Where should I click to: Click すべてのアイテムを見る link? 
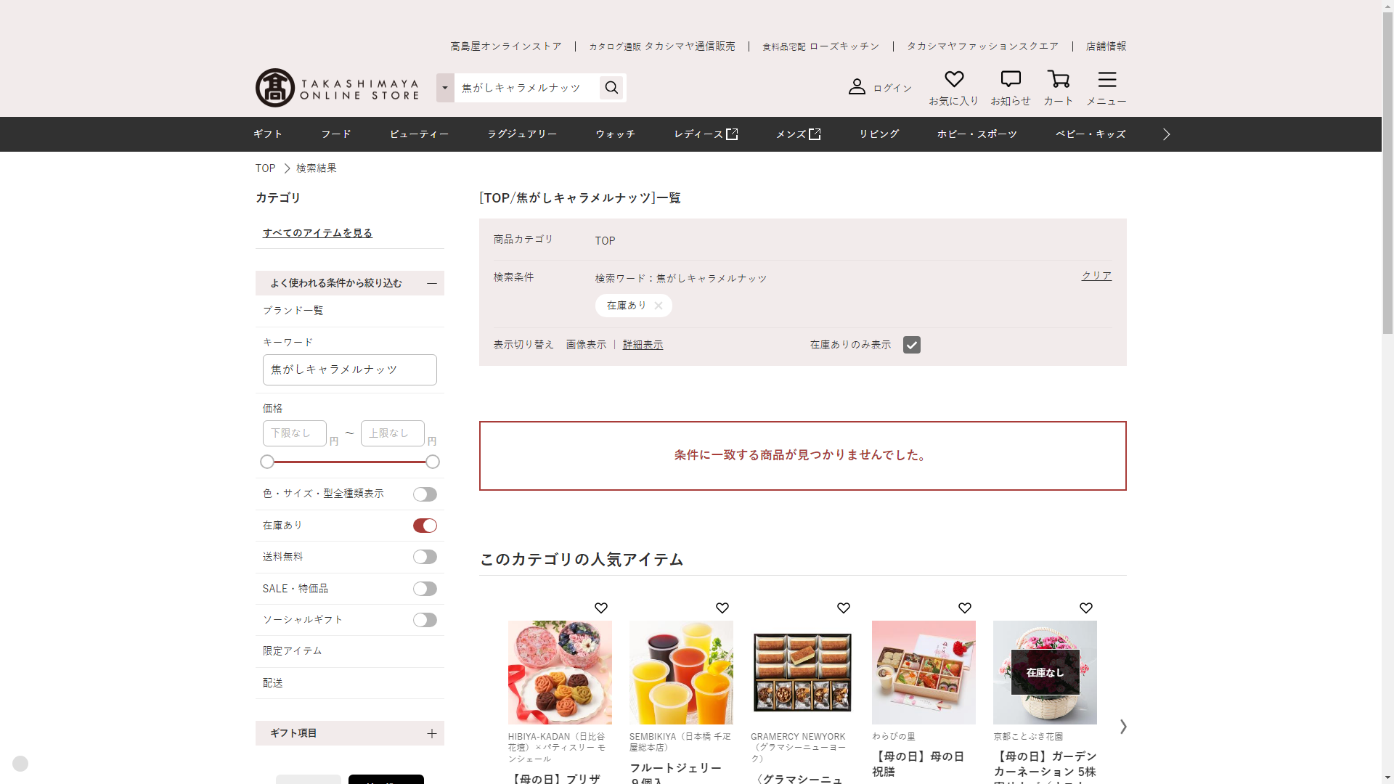tap(317, 233)
